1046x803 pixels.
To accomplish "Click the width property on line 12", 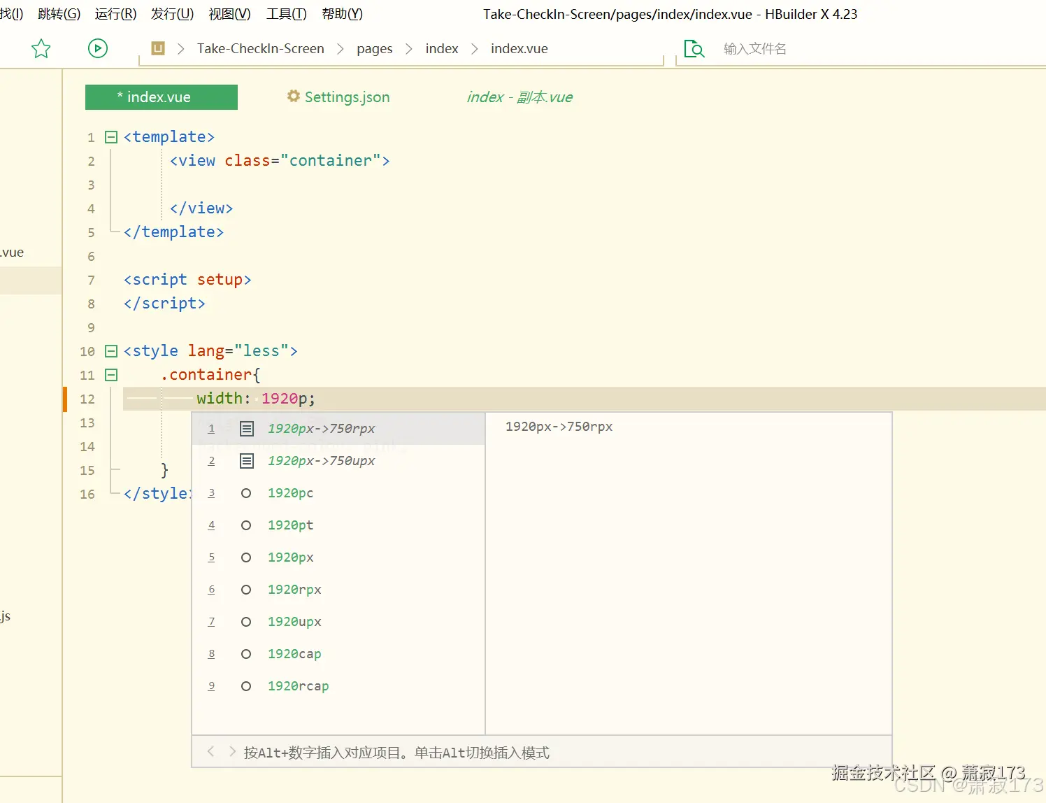I will 220,399.
